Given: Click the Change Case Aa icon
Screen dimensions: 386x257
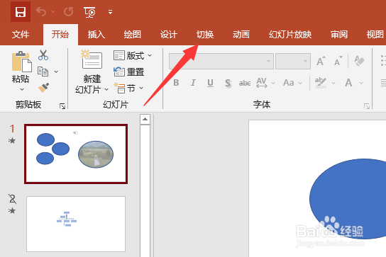Looking at the screenshot, I should tap(289, 83).
